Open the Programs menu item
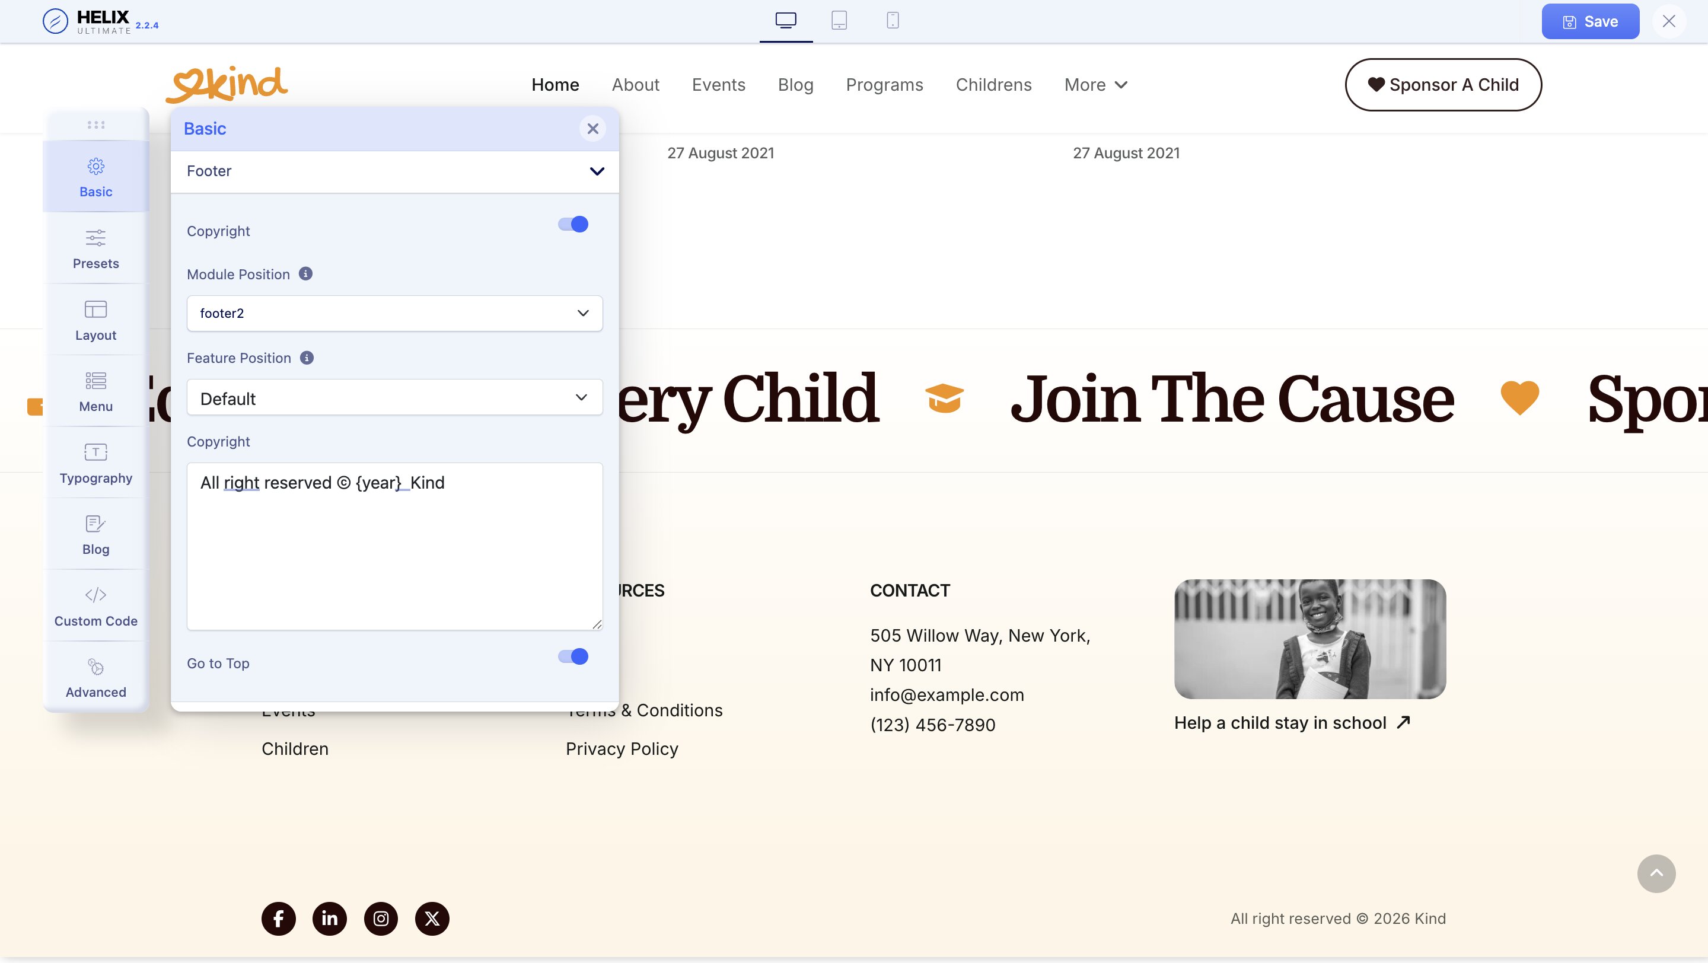This screenshot has width=1708, height=963. 884,85
